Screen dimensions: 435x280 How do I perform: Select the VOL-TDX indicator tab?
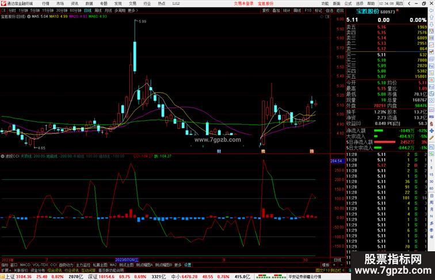40,265
